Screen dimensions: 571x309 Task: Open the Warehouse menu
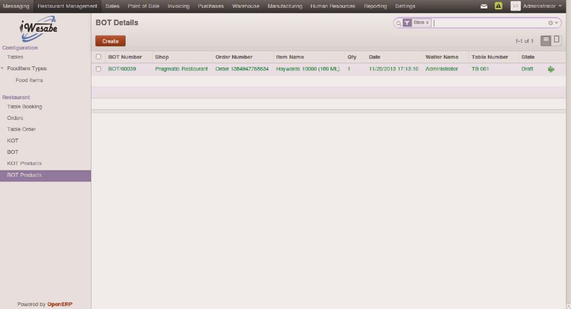tap(245, 6)
